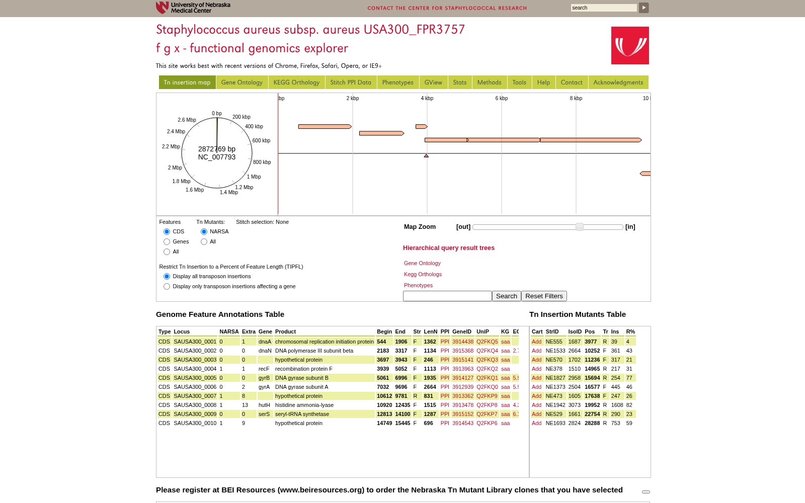Sort annotations by Begin column header
The width and height of the screenshot is (805, 503).
click(384, 331)
